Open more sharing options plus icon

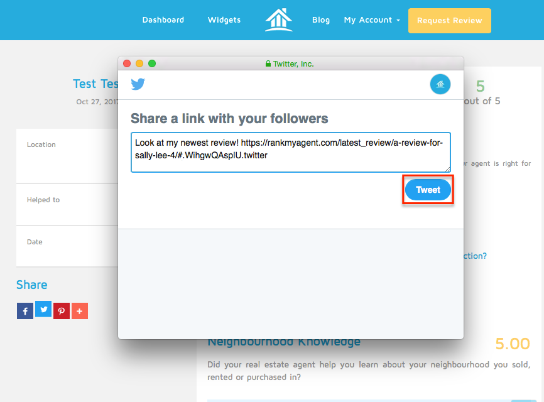[80, 311]
